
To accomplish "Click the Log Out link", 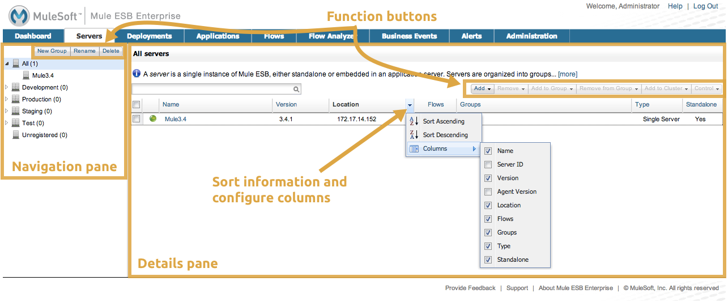I will tap(705, 6).
